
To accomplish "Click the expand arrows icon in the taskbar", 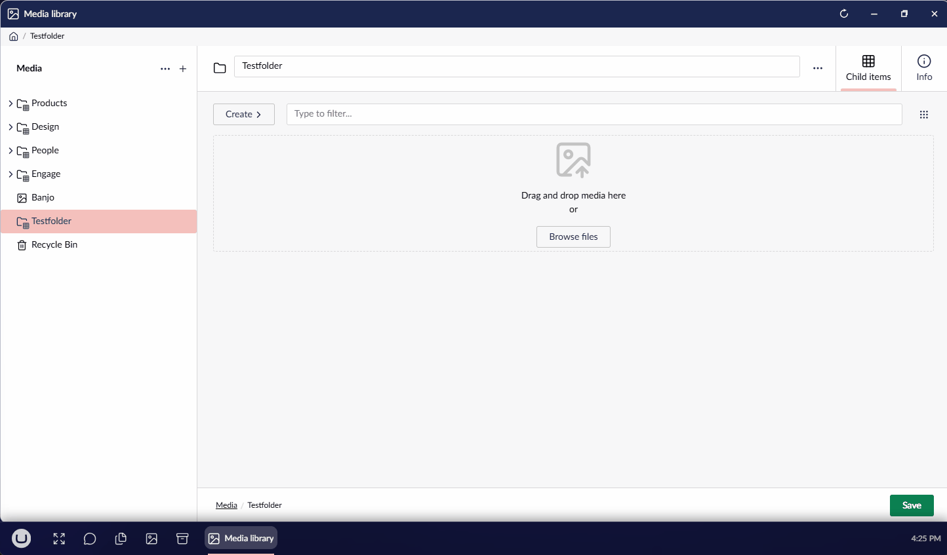I will pyautogui.click(x=59, y=539).
